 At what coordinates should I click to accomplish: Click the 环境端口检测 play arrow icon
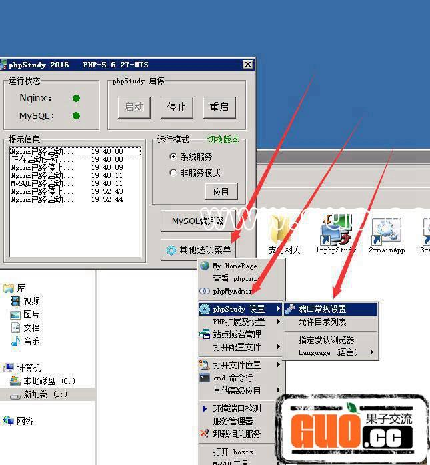[205, 408]
